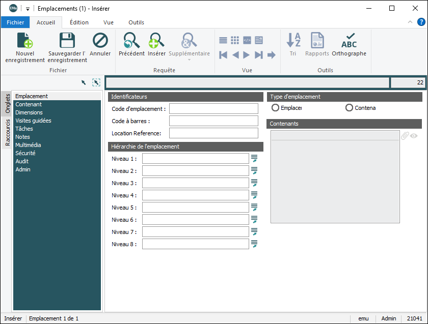
Task: Toggle the eye icon beside Contenants
Action: (414, 136)
